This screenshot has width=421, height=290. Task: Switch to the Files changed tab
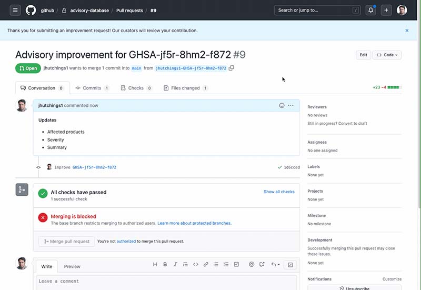[x=186, y=88]
